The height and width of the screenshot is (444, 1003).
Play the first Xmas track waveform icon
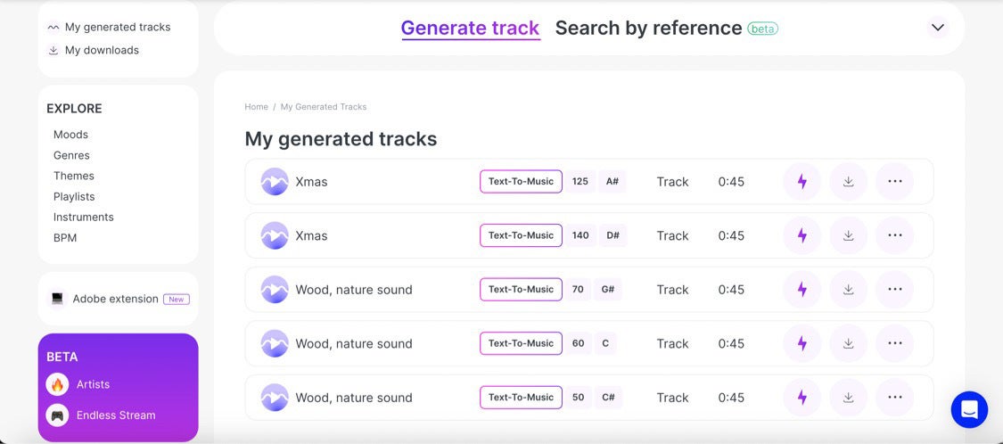pos(275,182)
